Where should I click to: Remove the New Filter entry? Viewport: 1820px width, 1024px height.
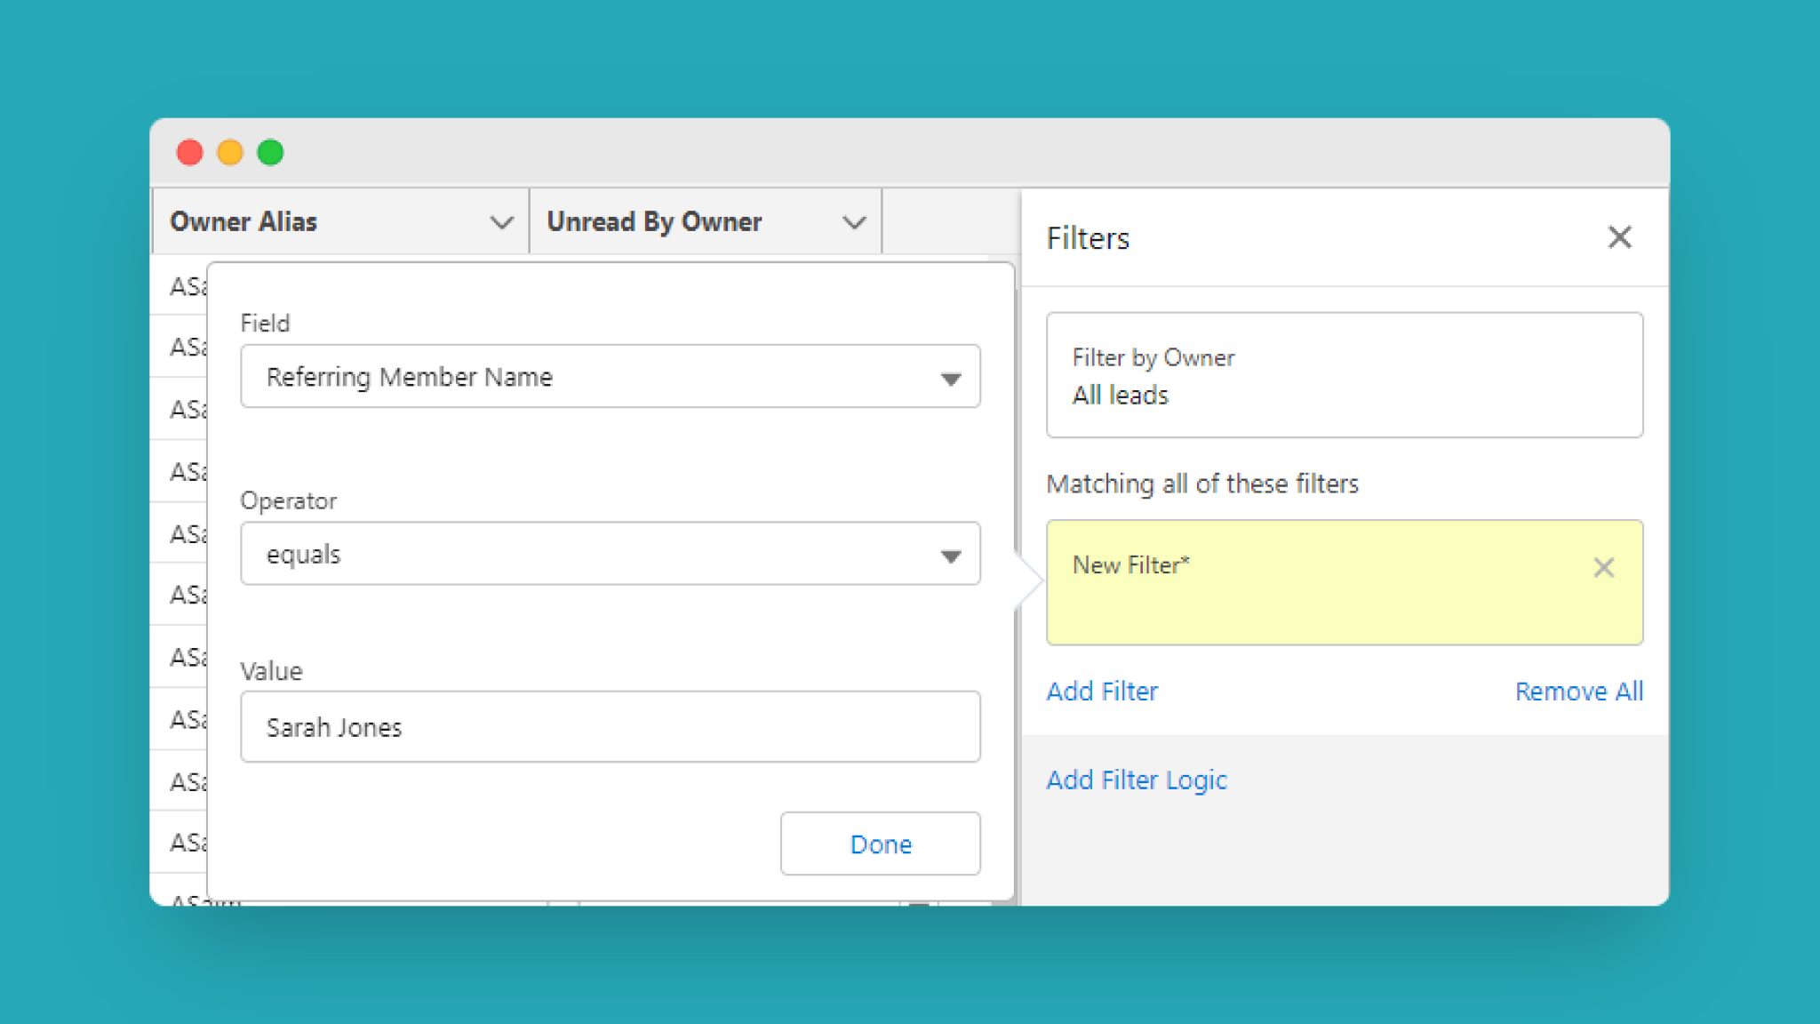[x=1603, y=567]
